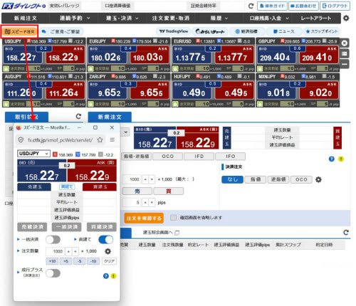Select the new order (新規注文) tab below rates

[x=110, y=117]
